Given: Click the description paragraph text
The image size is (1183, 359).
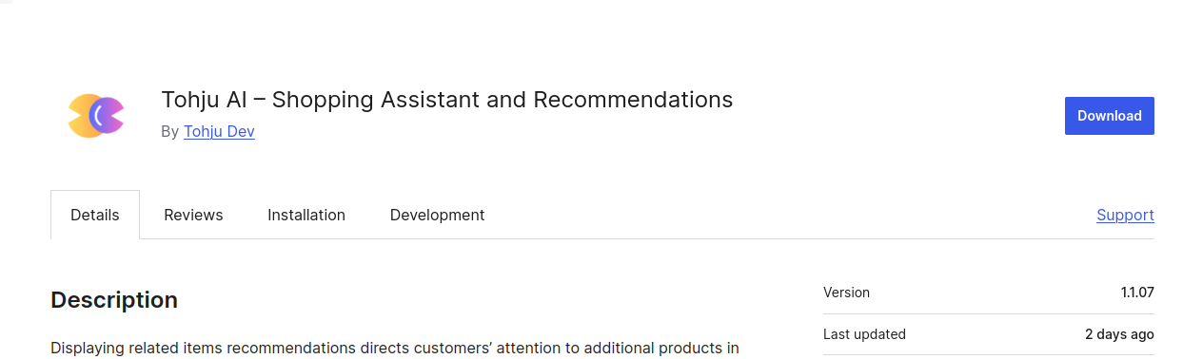Looking at the screenshot, I should pyautogui.click(x=395, y=348).
